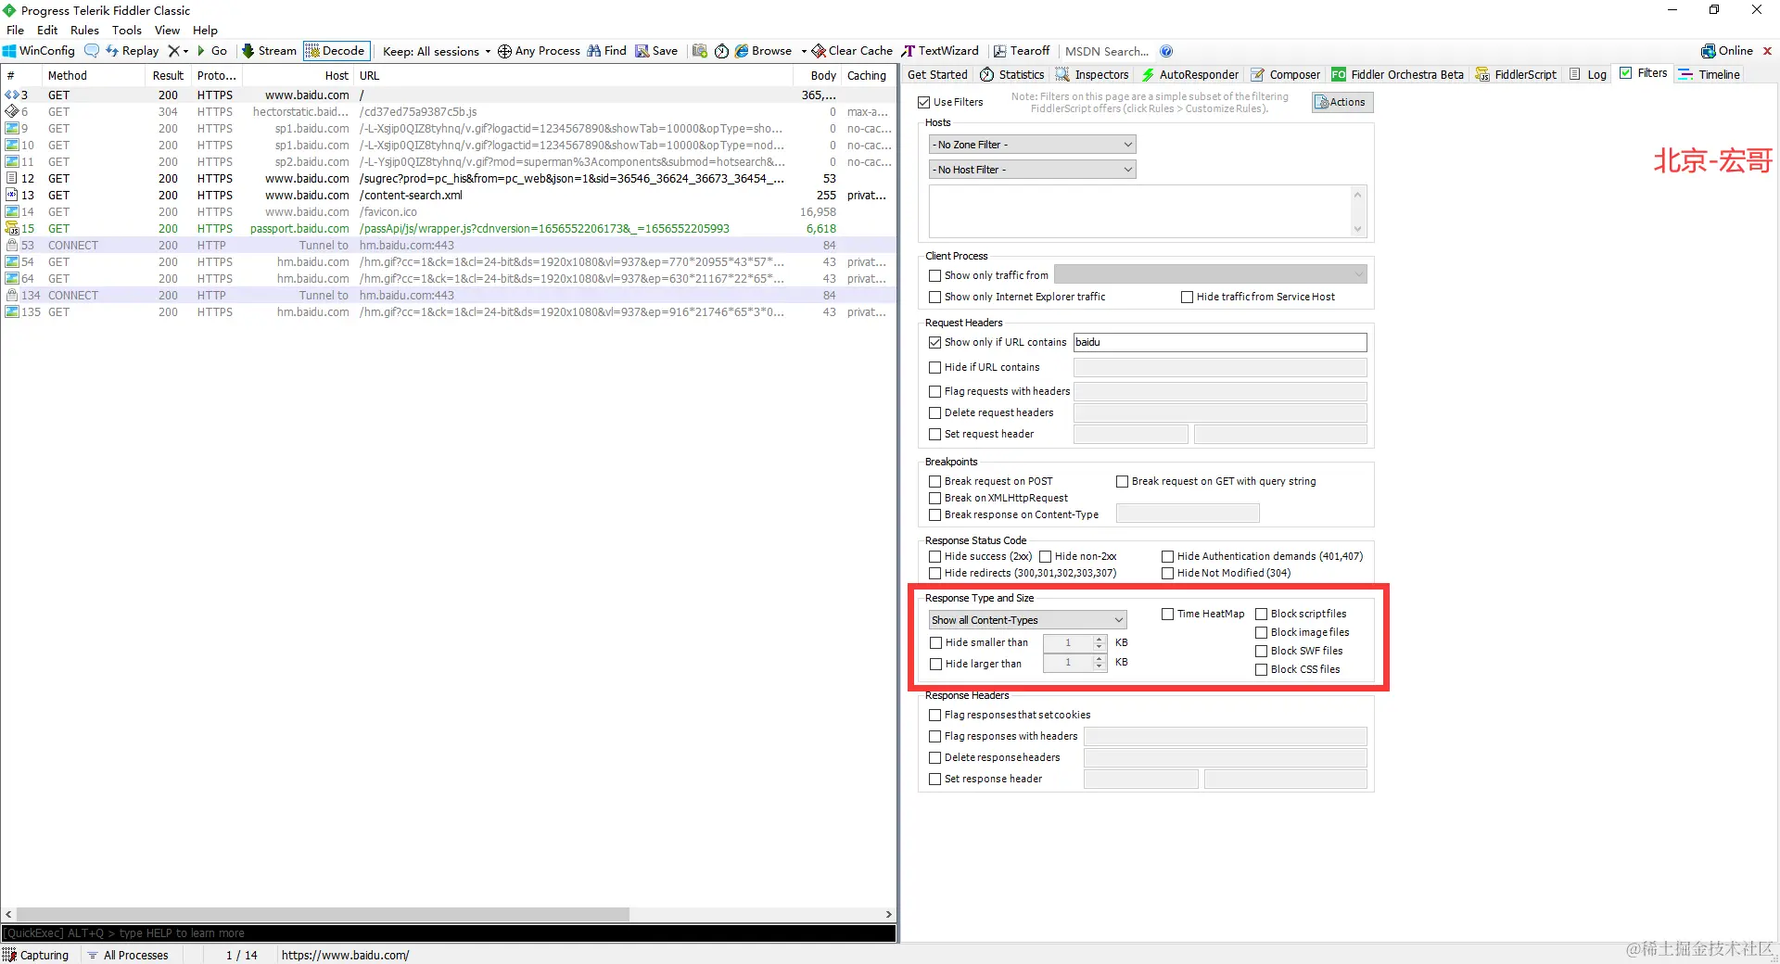Uncheck the Use Filters checkbox
This screenshot has width=1780, height=964.
(x=923, y=102)
